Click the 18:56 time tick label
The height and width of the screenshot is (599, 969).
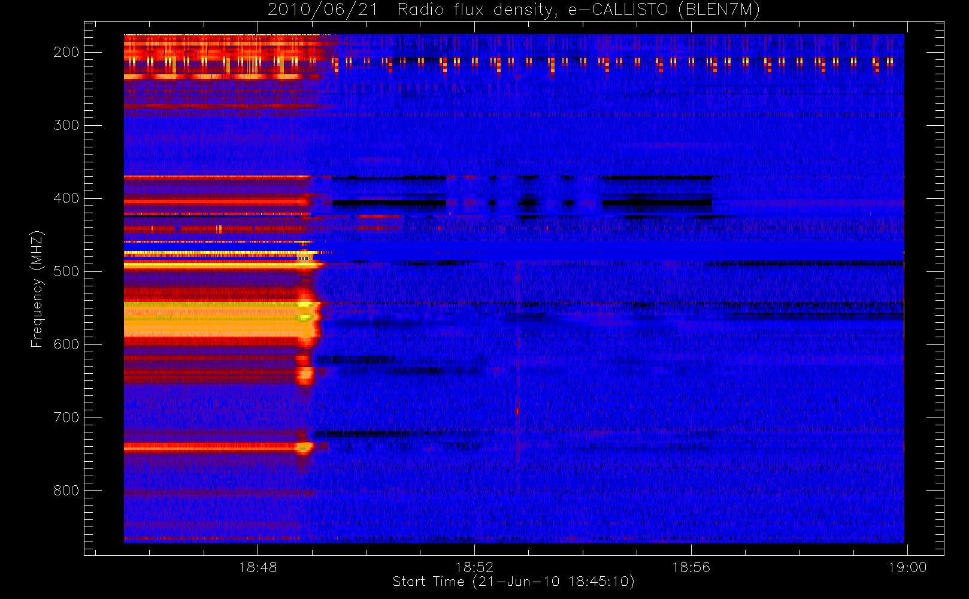[691, 567]
